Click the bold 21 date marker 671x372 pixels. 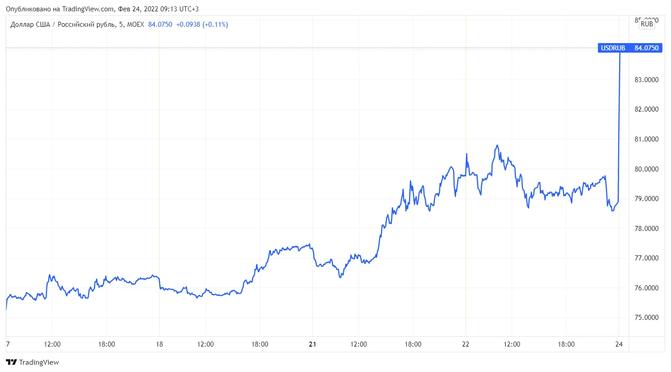tap(312, 344)
